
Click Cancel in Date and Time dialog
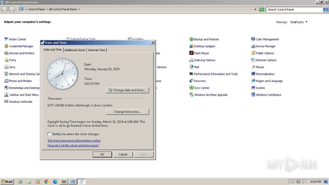click(123, 154)
